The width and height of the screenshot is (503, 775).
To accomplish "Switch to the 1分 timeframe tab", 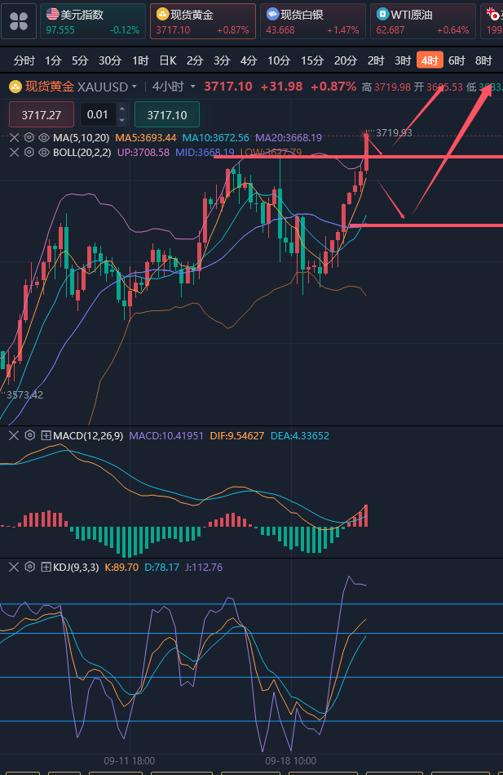I will 53,60.
